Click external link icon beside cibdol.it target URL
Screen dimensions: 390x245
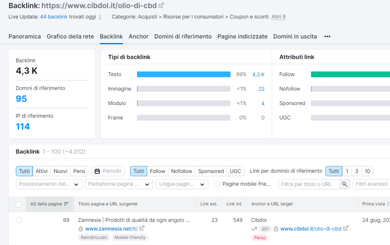(x=346, y=229)
